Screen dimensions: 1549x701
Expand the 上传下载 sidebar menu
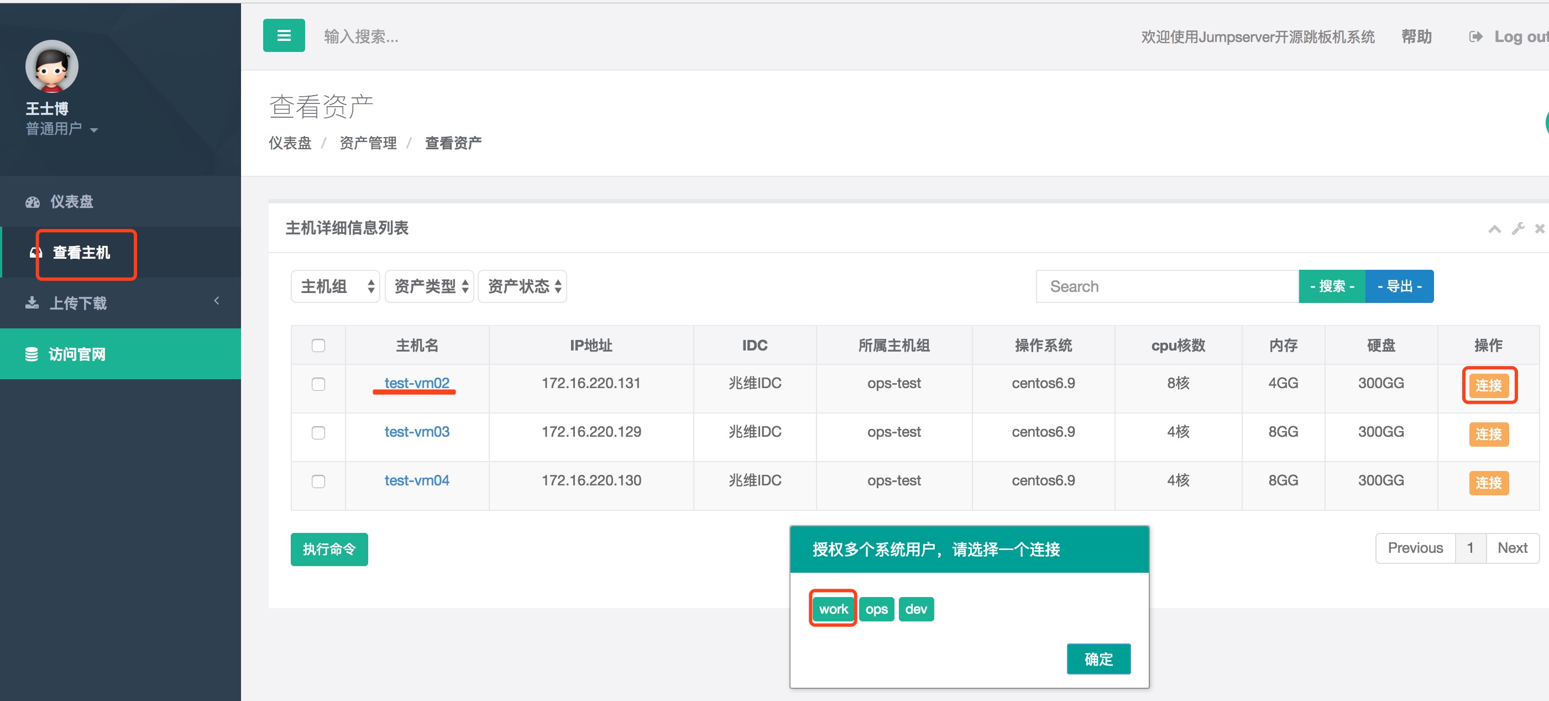[78, 303]
